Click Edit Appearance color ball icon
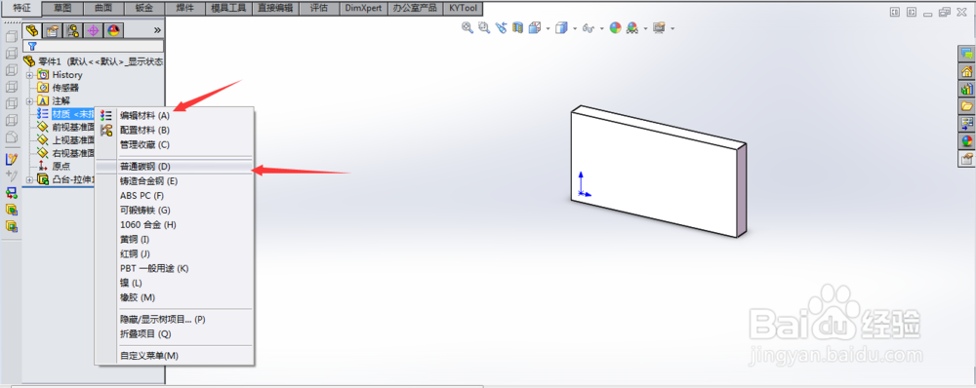 pos(615,27)
